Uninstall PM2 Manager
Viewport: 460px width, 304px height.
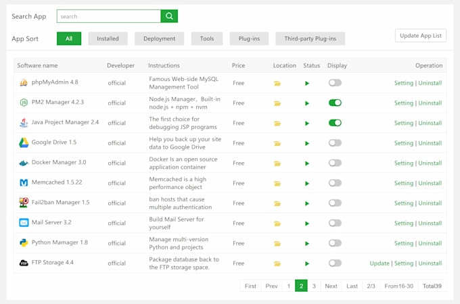pos(430,103)
